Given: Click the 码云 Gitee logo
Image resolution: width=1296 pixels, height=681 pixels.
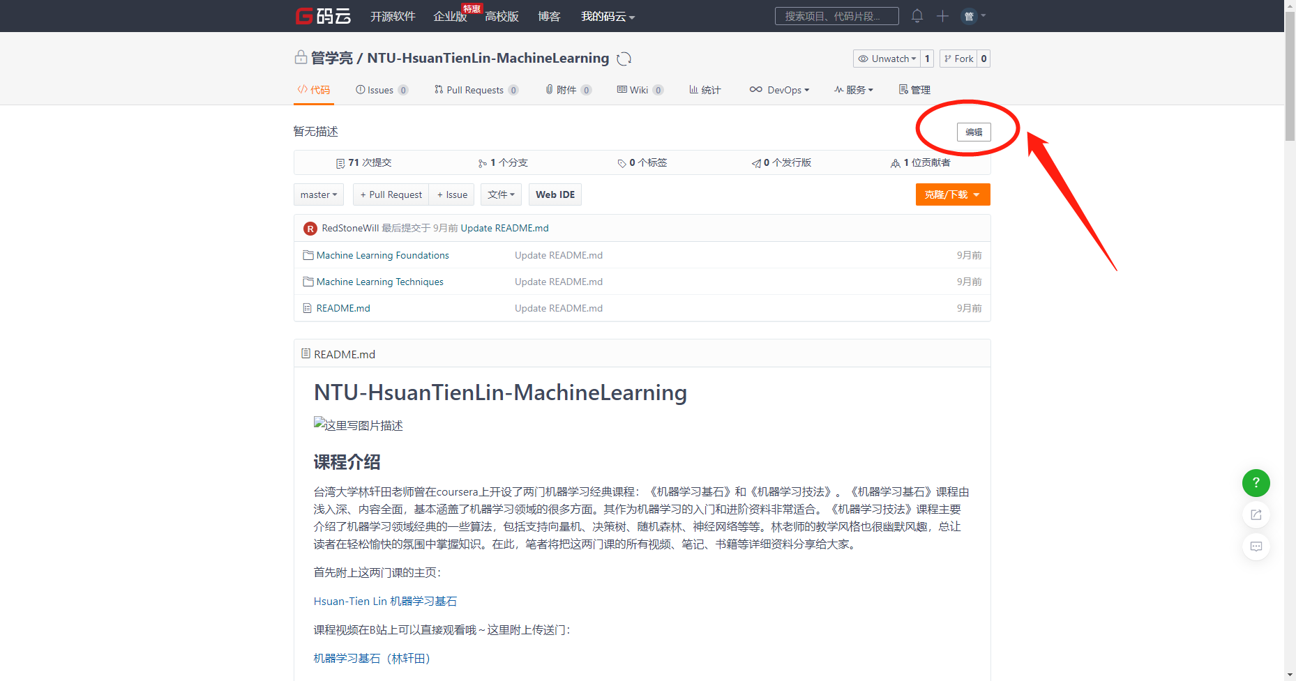Looking at the screenshot, I should click(323, 16).
